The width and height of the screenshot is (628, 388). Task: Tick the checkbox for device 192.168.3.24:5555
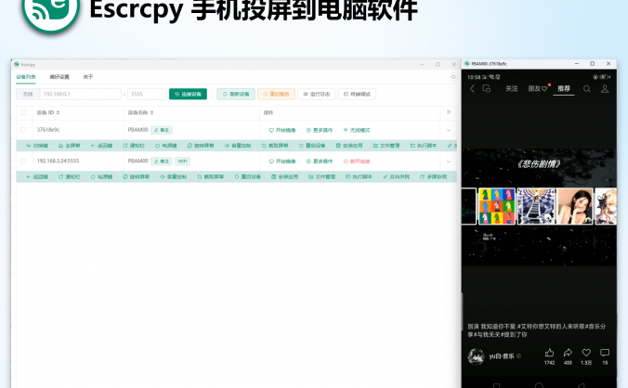(23, 161)
